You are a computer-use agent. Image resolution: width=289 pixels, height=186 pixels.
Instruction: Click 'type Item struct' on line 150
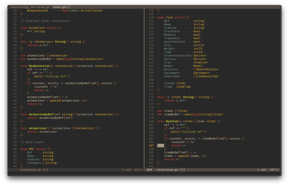171,17
